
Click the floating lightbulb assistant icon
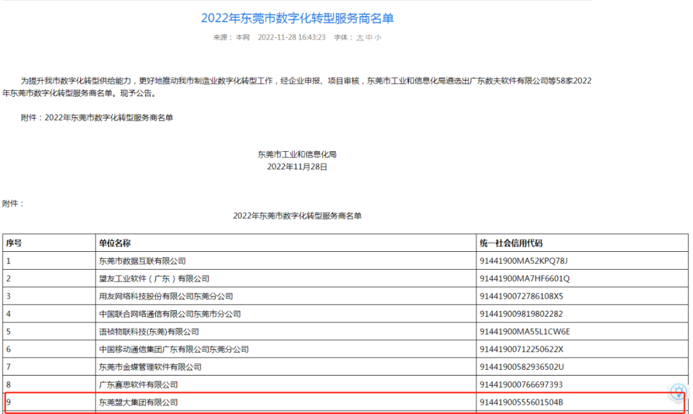click(x=678, y=392)
